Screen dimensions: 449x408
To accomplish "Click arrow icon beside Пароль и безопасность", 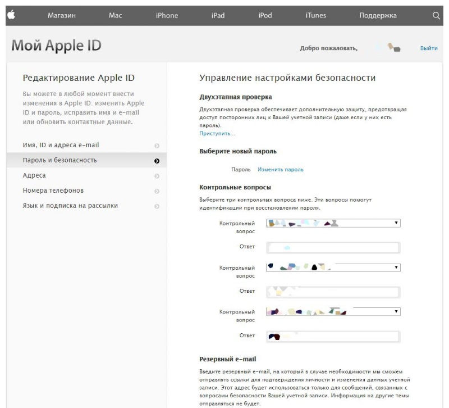I will click(x=157, y=161).
